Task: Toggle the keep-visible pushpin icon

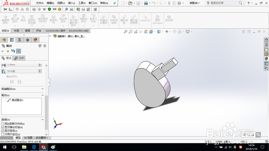Action: (x=19, y=51)
